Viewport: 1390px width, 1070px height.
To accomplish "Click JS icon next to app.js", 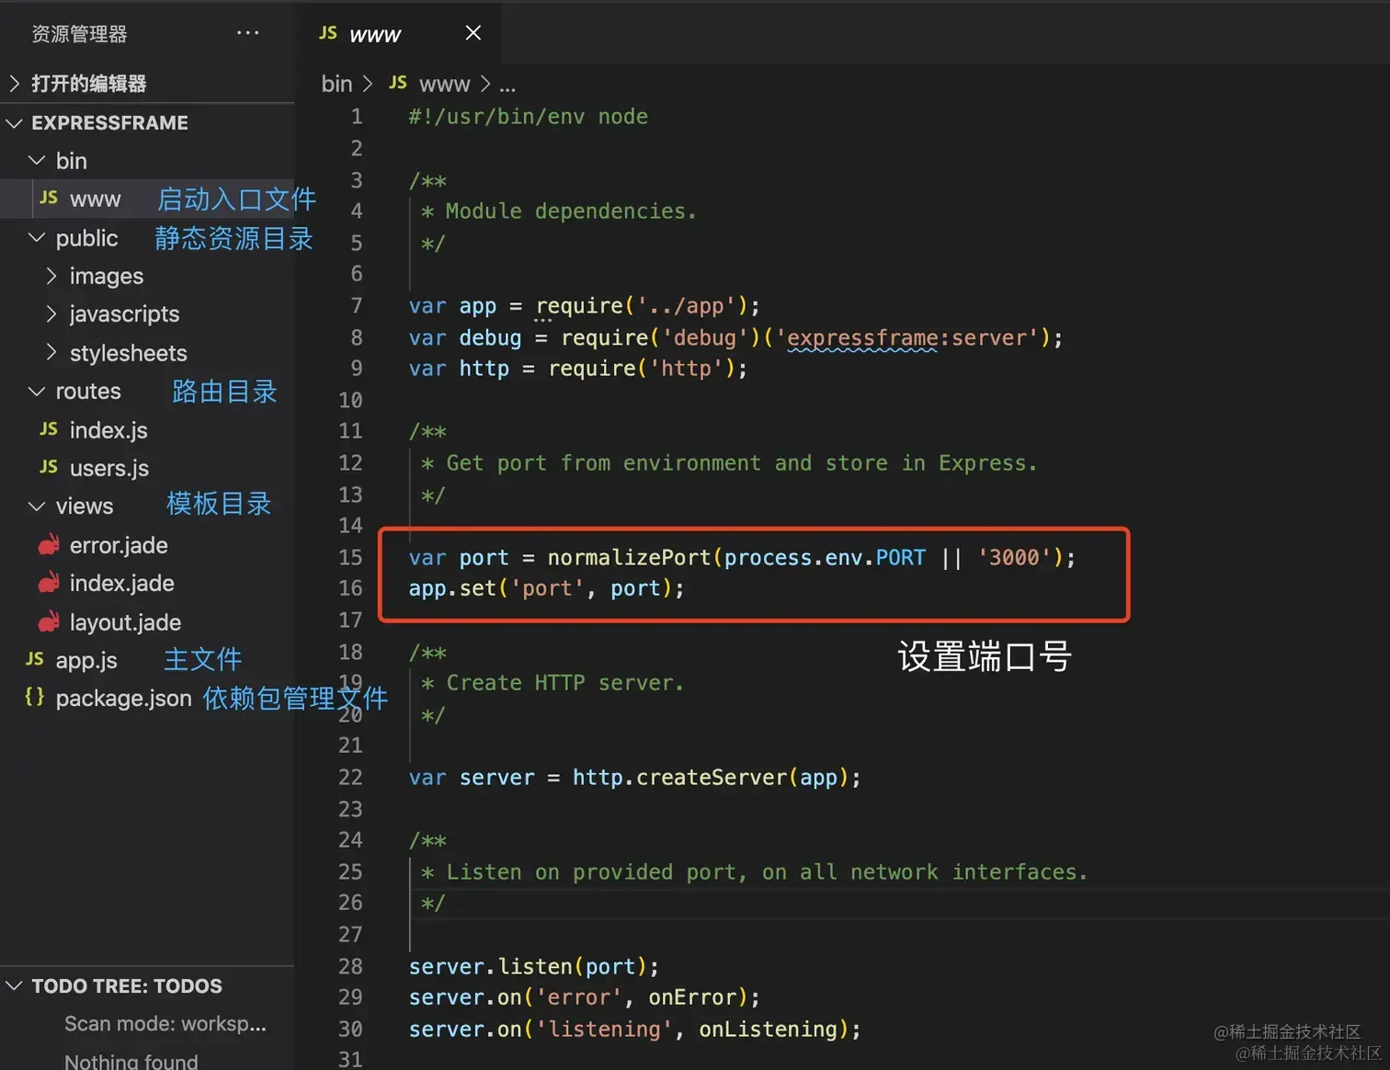I will (x=35, y=659).
